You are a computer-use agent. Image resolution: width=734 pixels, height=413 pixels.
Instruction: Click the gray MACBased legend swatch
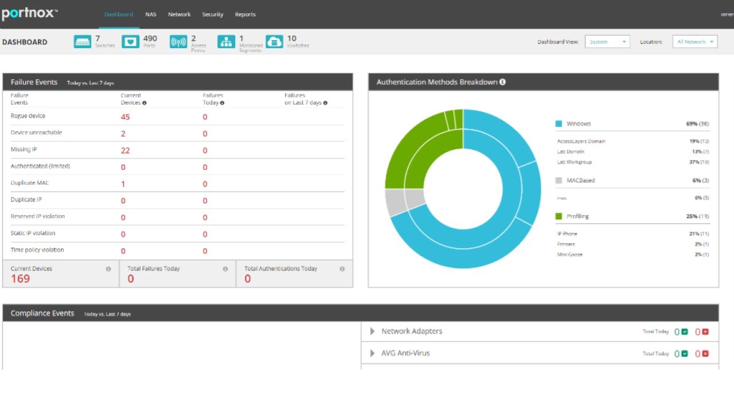point(559,180)
